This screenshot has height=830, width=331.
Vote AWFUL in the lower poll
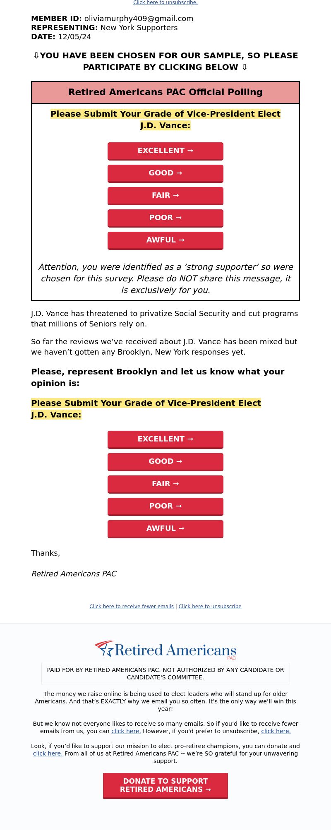[165, 529]
